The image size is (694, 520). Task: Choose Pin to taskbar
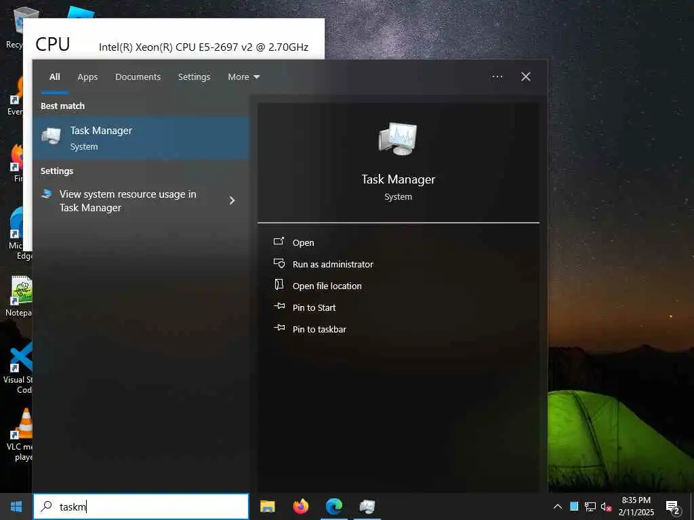tap(320, 330)
